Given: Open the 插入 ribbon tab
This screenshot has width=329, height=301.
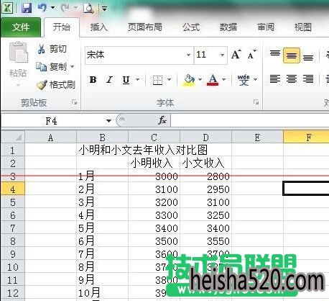Looking at the screenshot, I should tap(98, 27).
